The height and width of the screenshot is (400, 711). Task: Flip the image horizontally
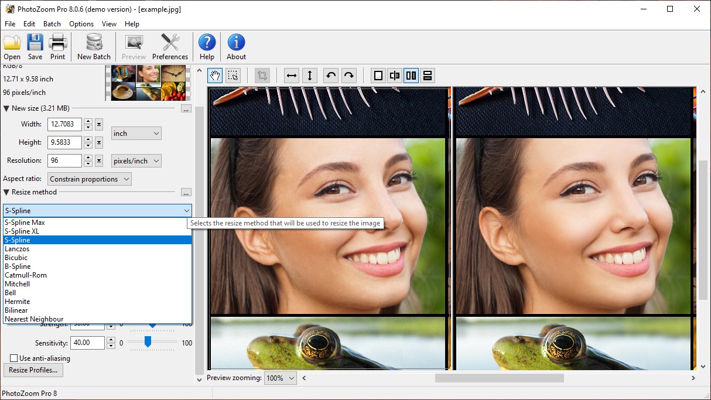coord(292,76)
